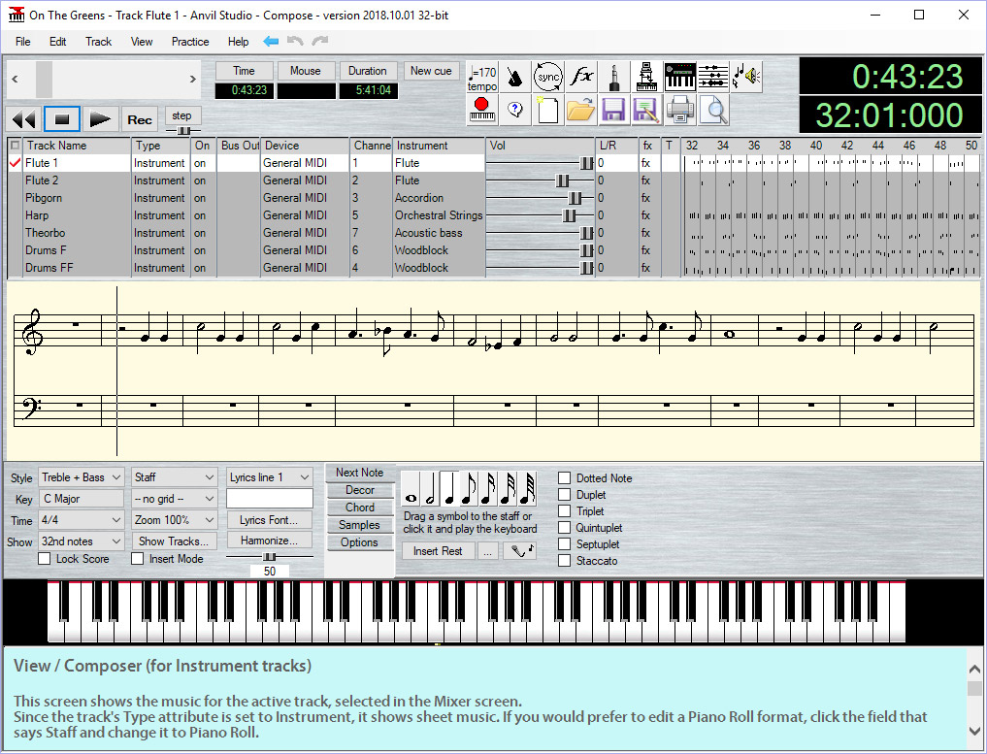Open the metronome settings icon
This screenshot has height=754, width=987.
click(515, 77)
